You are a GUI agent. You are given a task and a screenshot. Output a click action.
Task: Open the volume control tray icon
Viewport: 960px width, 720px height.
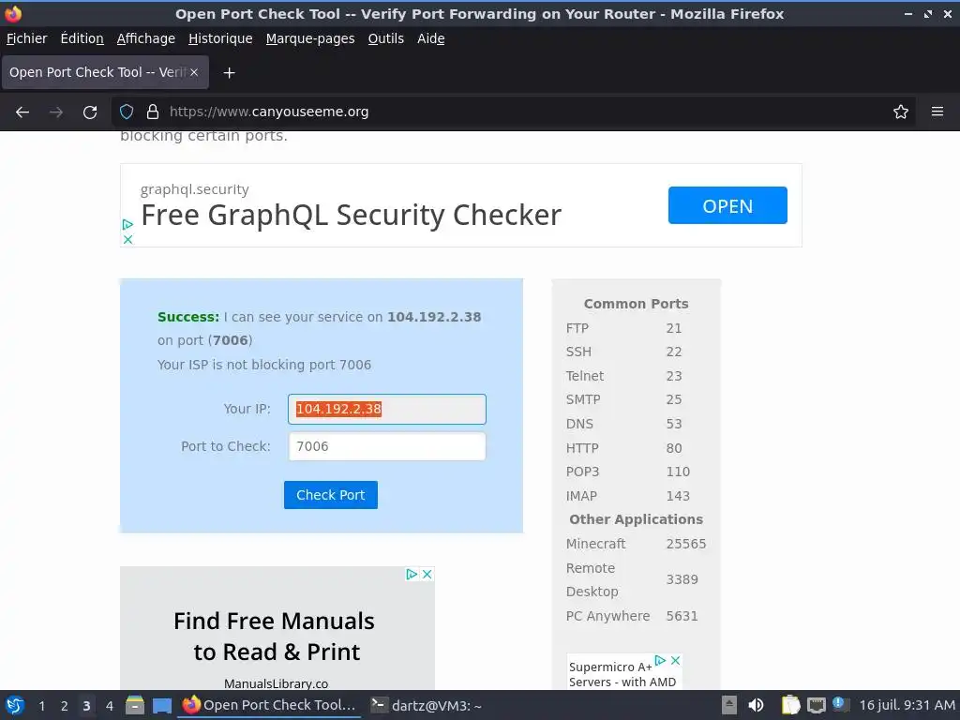coord(757,705)
